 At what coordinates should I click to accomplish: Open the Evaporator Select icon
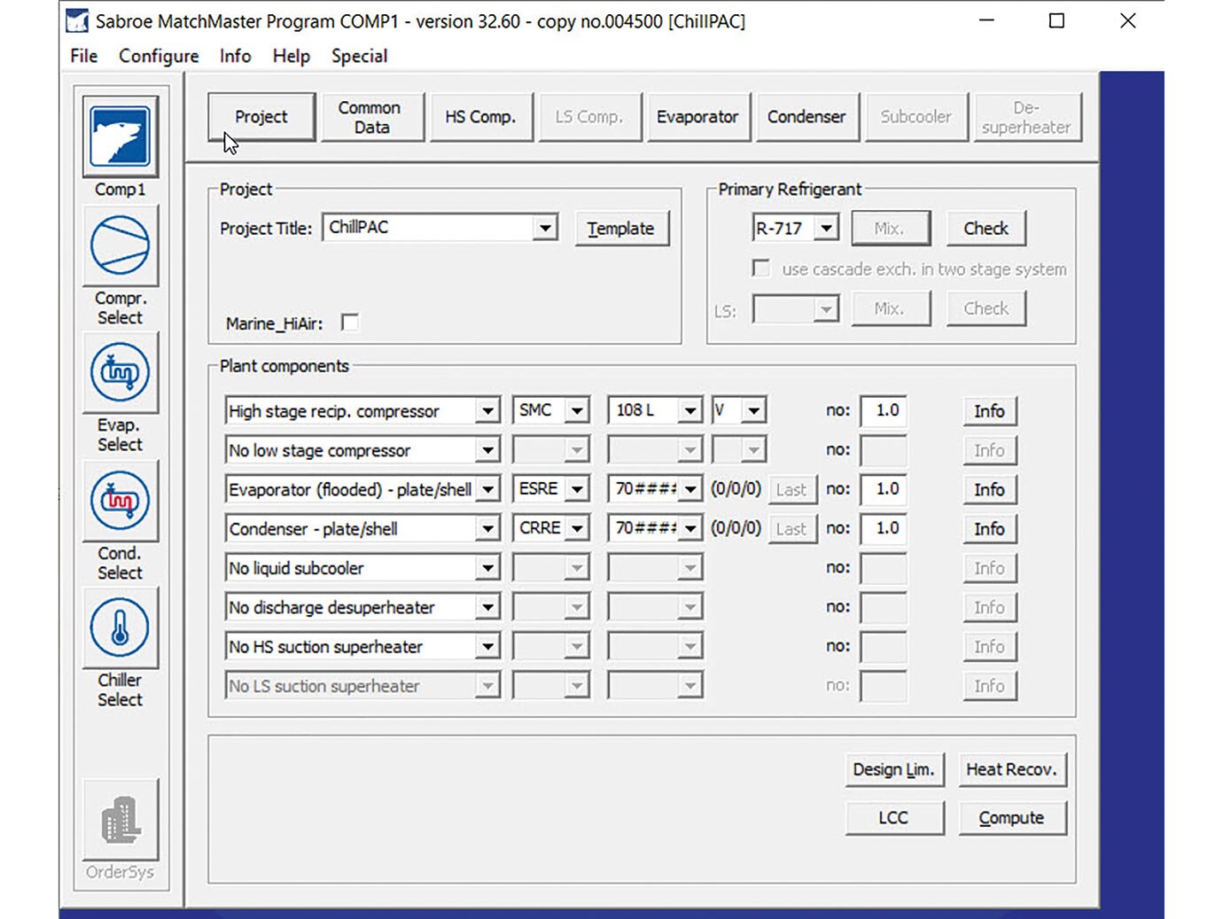click(x=120, y=373)
